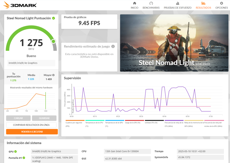Click the Supervisión chart heading
The image size is (230, 163).
point(72,78)
